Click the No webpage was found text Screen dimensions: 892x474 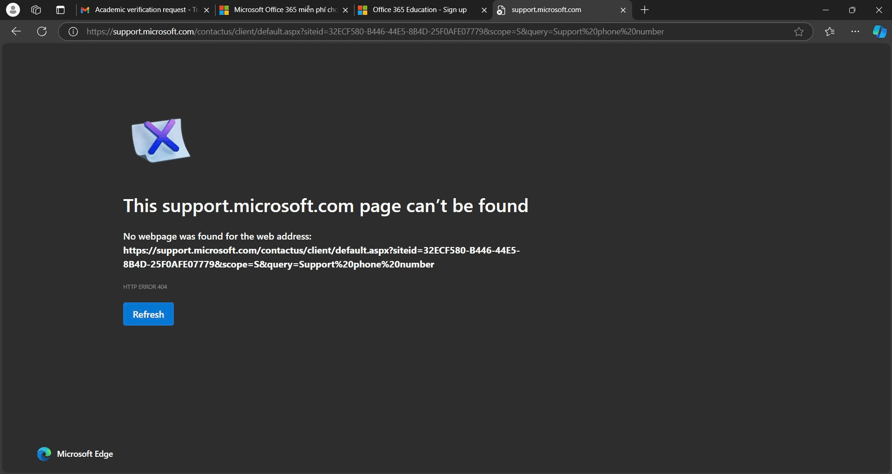[217, 236]
